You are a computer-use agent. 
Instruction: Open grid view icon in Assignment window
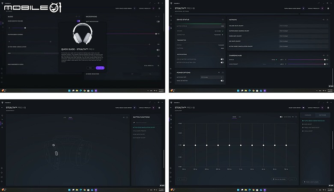159,108
